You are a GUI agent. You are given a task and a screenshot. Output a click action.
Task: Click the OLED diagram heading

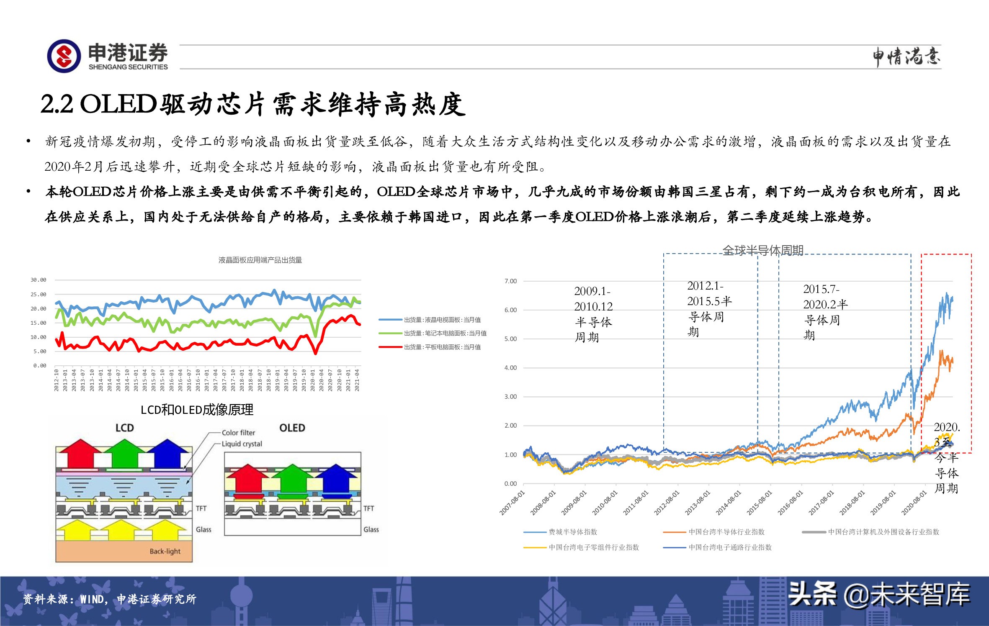click(292, 428)
